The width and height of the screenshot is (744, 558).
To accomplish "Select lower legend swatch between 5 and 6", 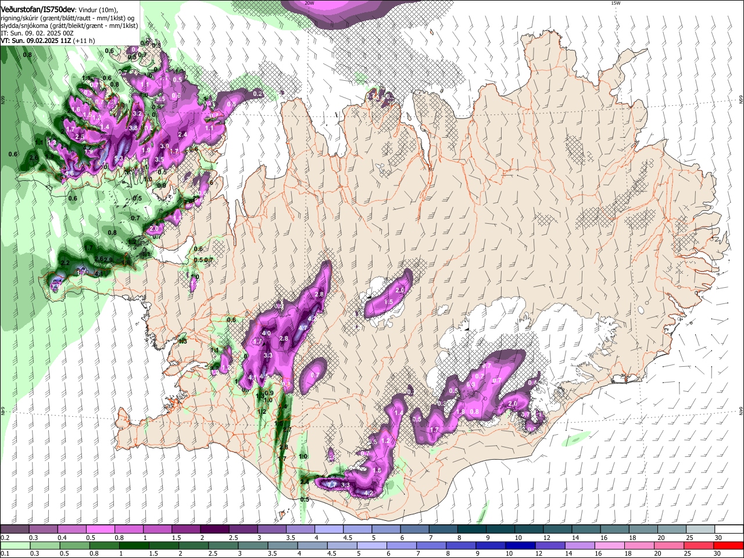I will pos(373,545).
